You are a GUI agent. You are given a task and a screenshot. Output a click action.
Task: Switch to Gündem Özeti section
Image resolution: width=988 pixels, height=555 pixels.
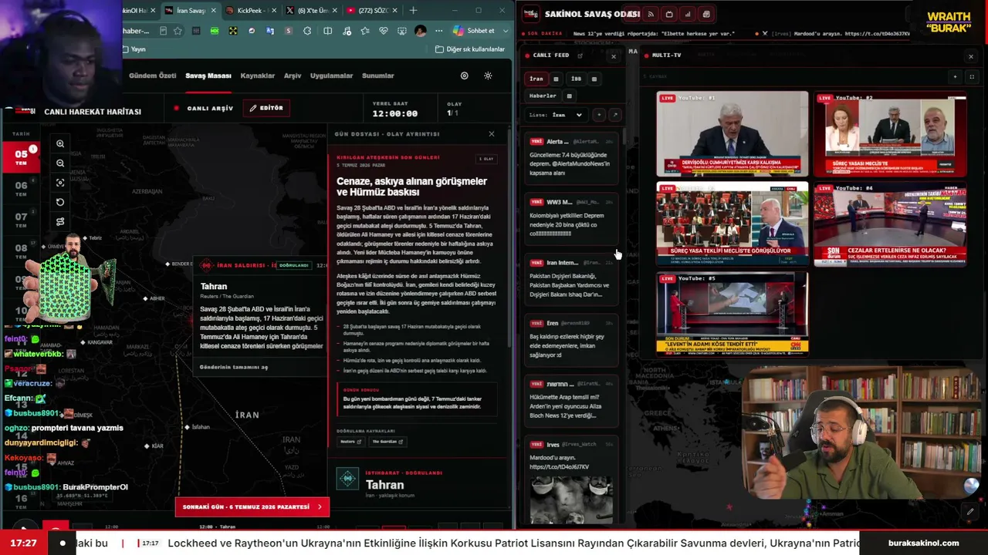[152, 76]
